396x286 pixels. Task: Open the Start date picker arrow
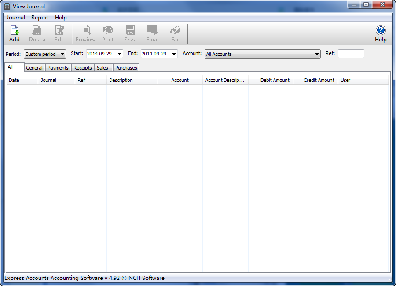[x=119, y=54]
